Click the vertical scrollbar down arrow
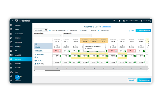 click(148, 69)
